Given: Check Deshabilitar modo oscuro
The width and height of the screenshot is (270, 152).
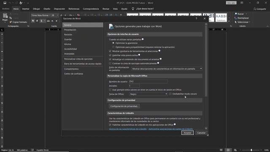Looking at the screenshot, I should click(x=170, y=94).
